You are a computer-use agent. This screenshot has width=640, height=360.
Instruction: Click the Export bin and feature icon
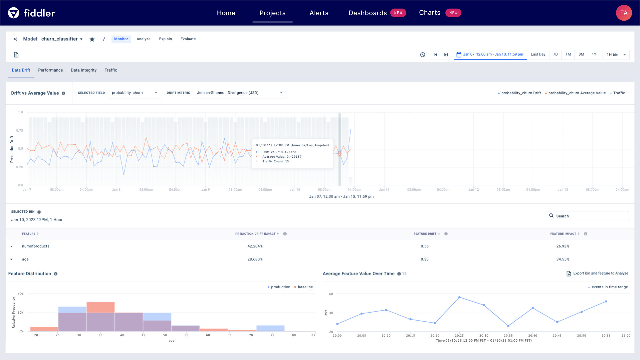pos(569,273)
